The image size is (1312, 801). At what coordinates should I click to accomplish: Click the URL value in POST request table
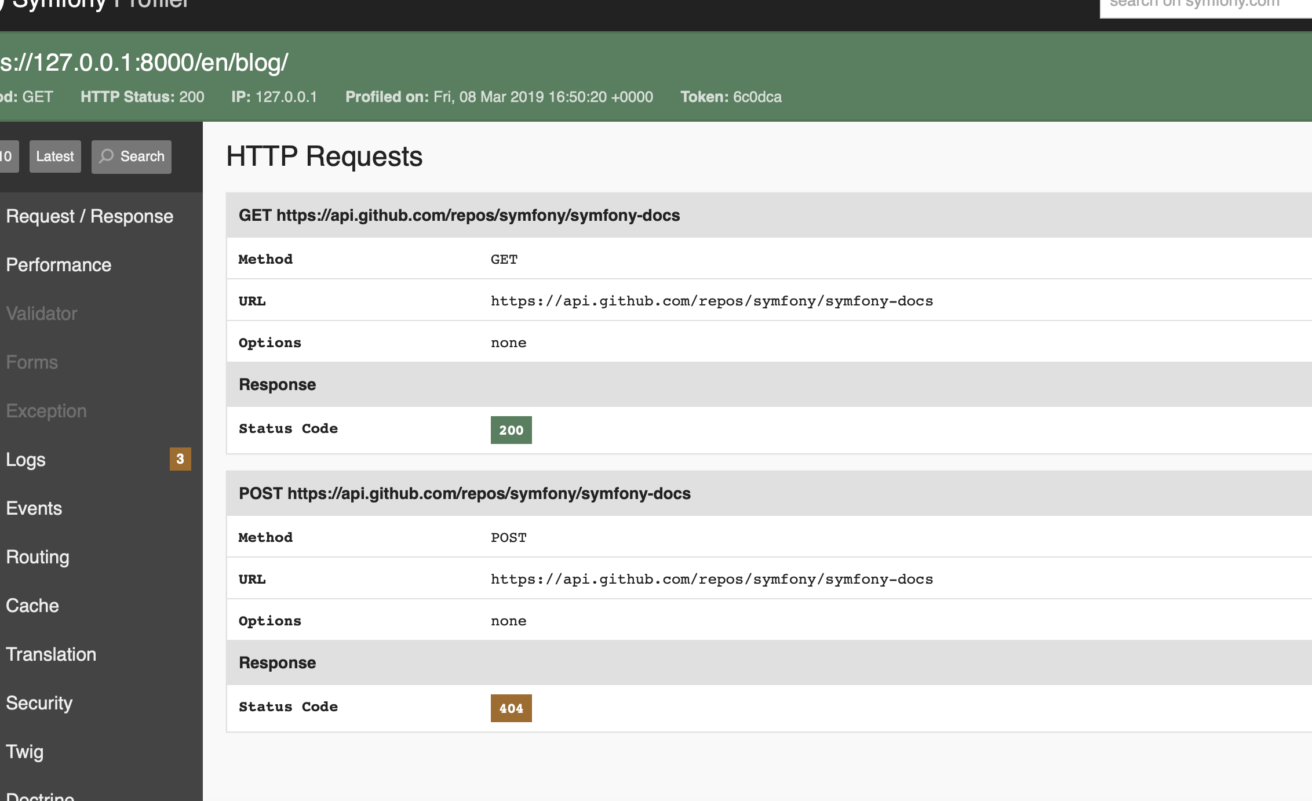coord(712,579)
